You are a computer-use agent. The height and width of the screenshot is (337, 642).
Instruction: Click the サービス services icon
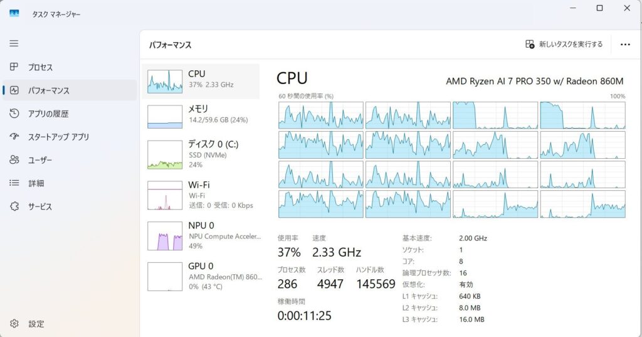point(14,206)
